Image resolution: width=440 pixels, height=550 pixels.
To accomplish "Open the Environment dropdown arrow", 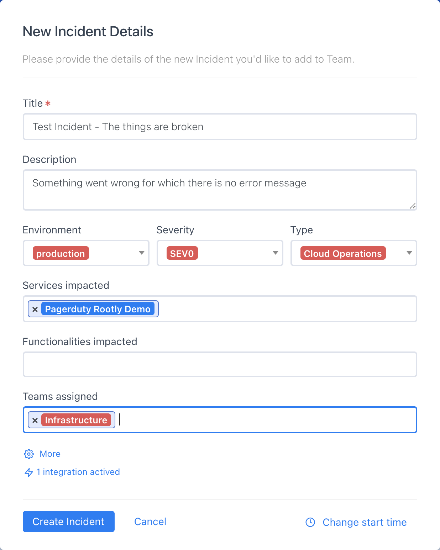I will [141, 253].
